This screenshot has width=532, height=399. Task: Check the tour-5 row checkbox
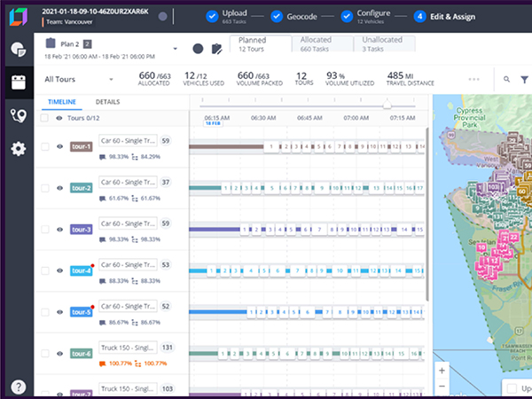(x=45, y=312)
